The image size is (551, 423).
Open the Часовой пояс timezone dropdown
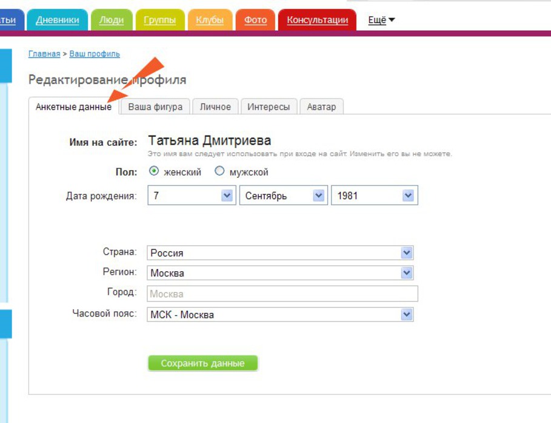[407, 315]
